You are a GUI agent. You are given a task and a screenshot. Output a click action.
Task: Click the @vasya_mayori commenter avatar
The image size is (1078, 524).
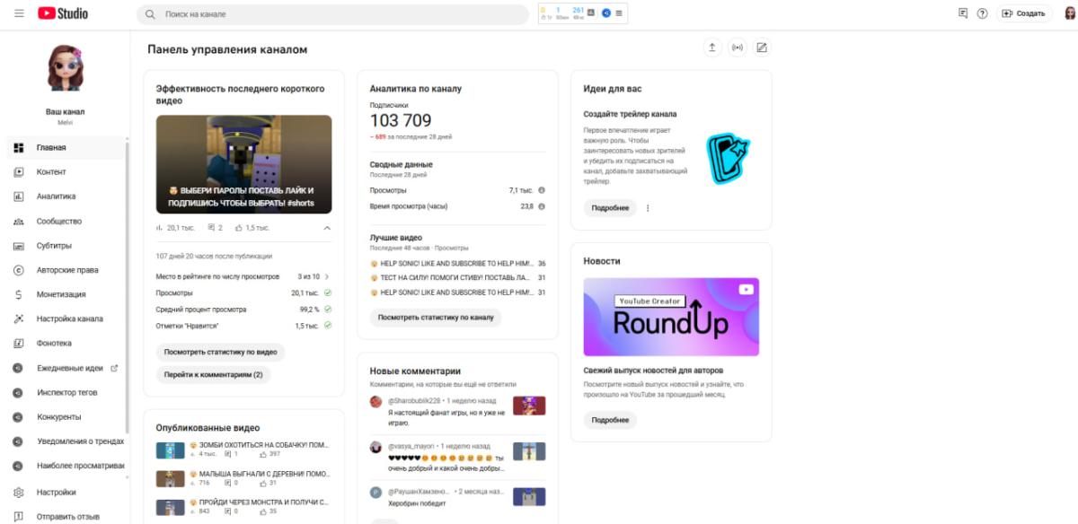tap(376, 447)
